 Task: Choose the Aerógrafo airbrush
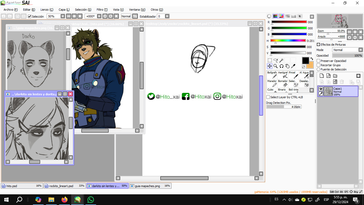(x=283, y=75)
